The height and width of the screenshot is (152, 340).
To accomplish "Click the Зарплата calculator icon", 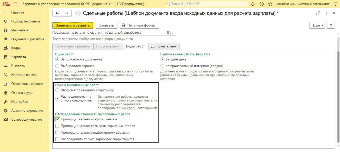I will pos(6,57).
